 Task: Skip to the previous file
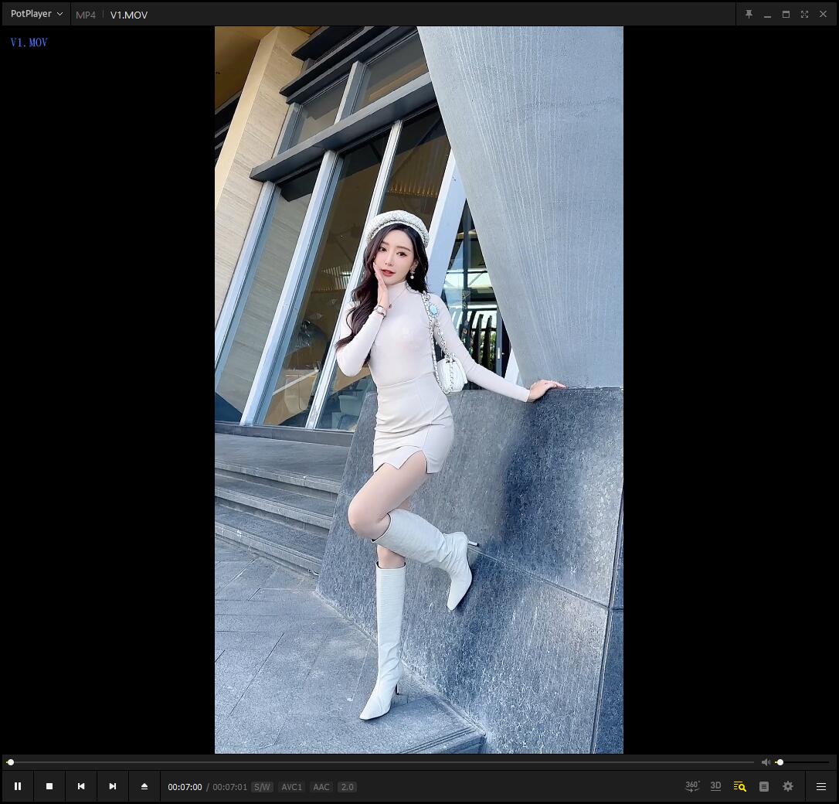click(81, 786)
